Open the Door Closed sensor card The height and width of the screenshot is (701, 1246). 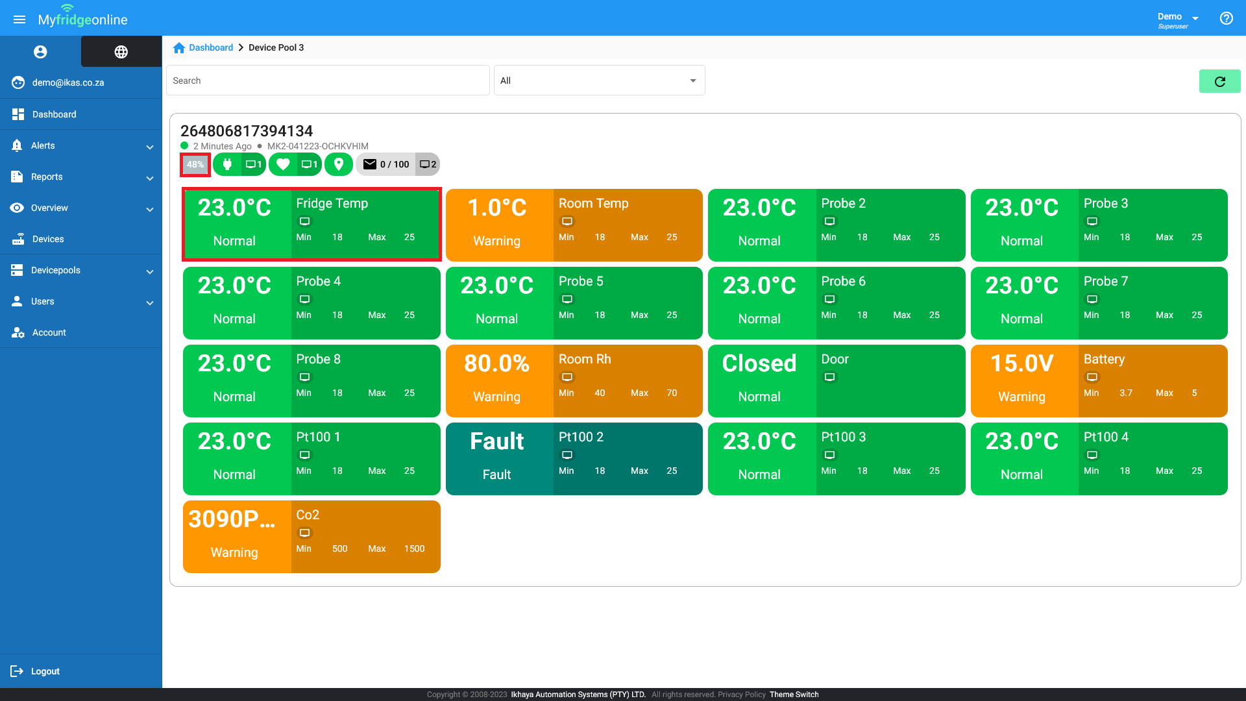pos(837,381)
